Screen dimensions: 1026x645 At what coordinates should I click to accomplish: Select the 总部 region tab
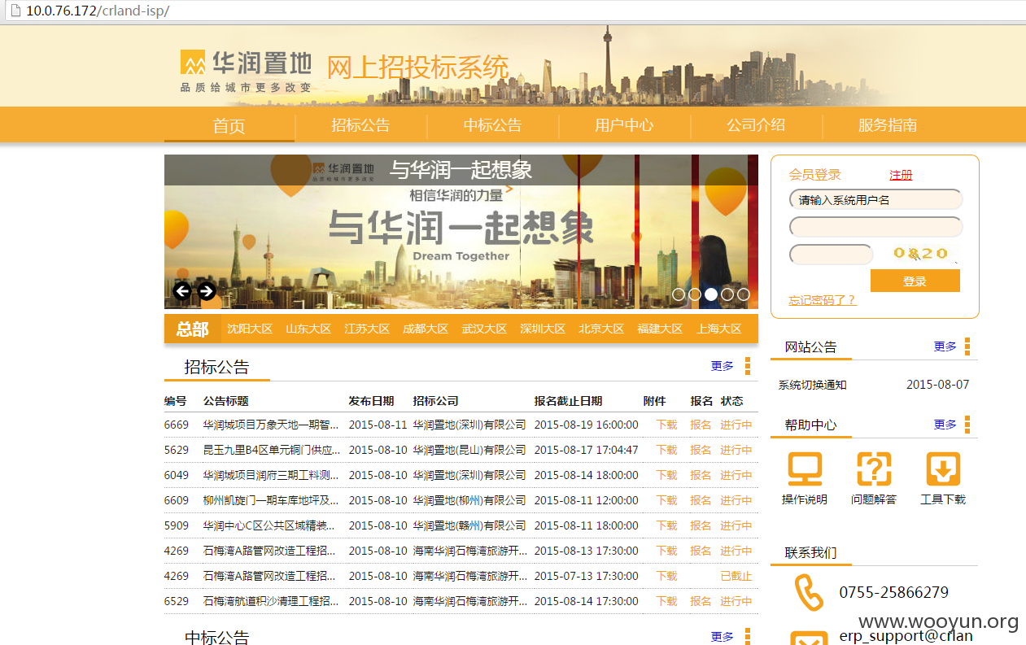(193, 329)
